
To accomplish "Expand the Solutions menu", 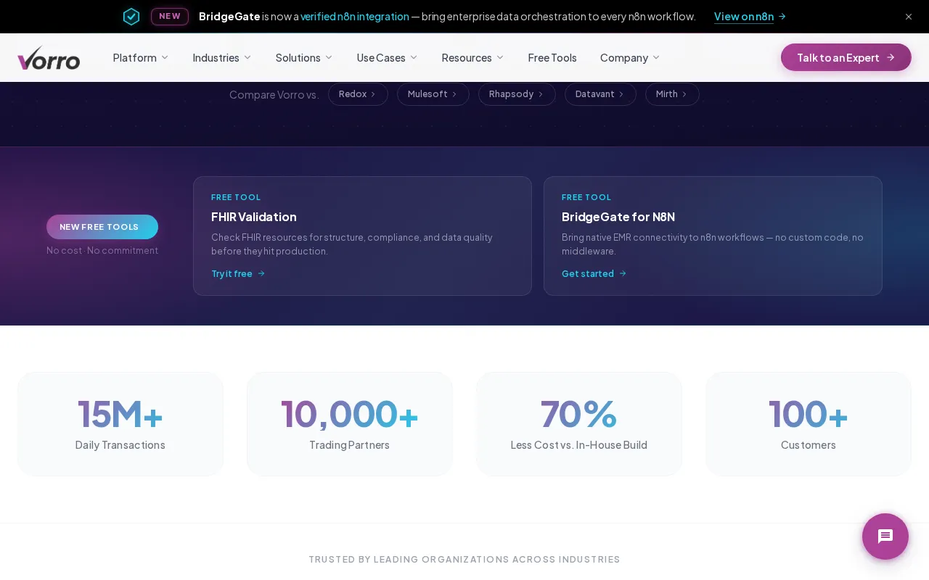I will (x=304, y=57).
